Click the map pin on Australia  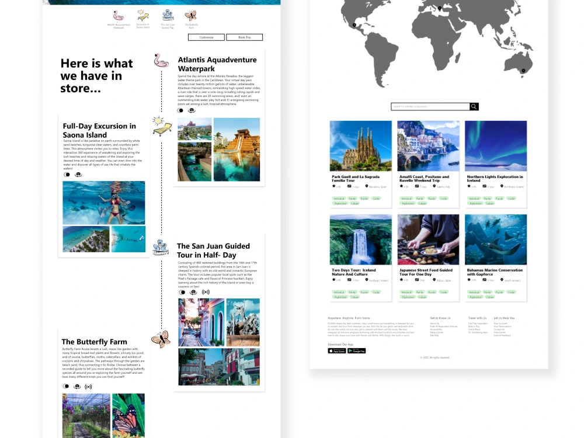pos(523,71)
